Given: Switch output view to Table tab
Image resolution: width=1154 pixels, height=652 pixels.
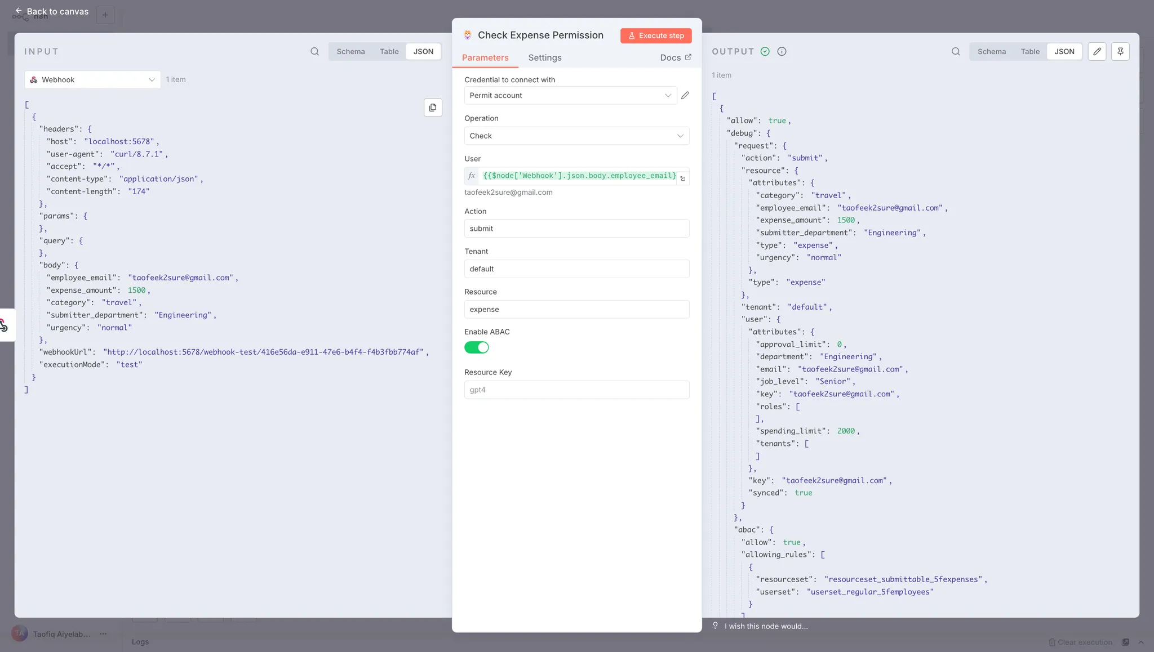Looking at the screenshot, I should coord(1029,51).
